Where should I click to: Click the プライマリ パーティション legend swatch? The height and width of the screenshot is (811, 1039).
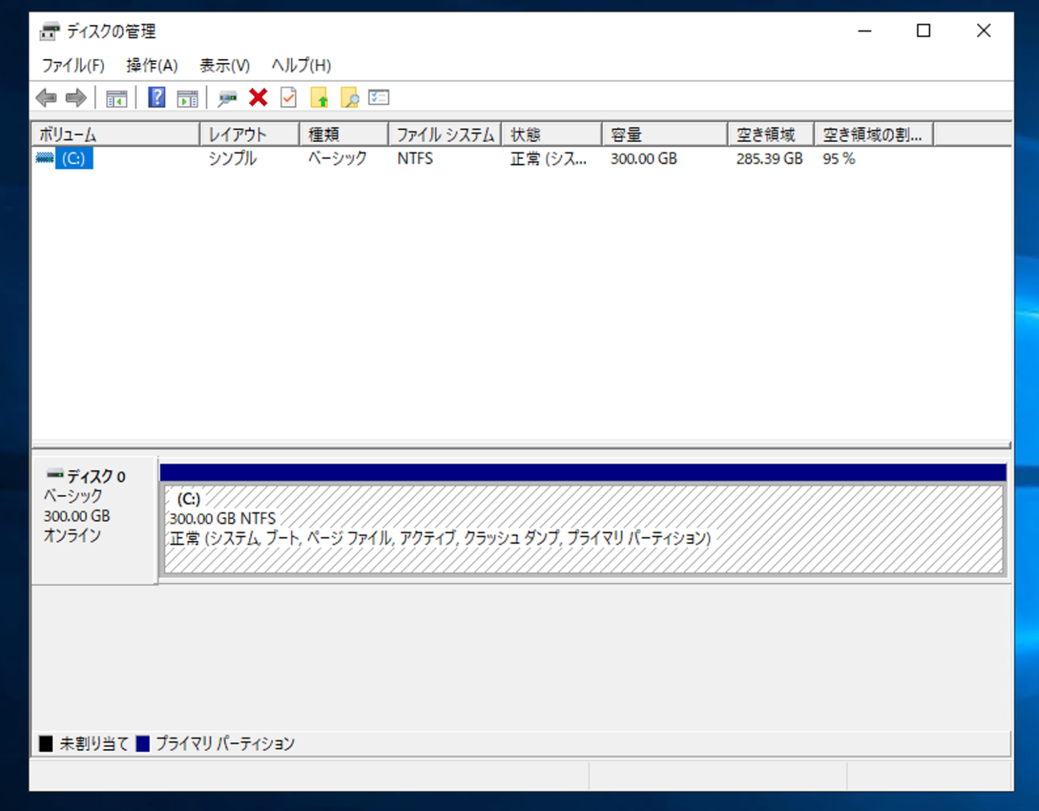143,743
